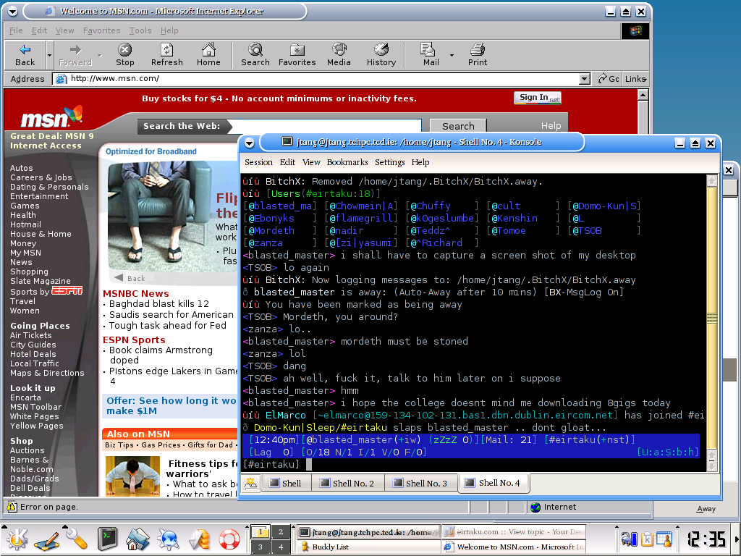Viewport: 741px width, 556px height.
Task: Open the Baghdad blast kills 12 headline
Action: point(158,304)
